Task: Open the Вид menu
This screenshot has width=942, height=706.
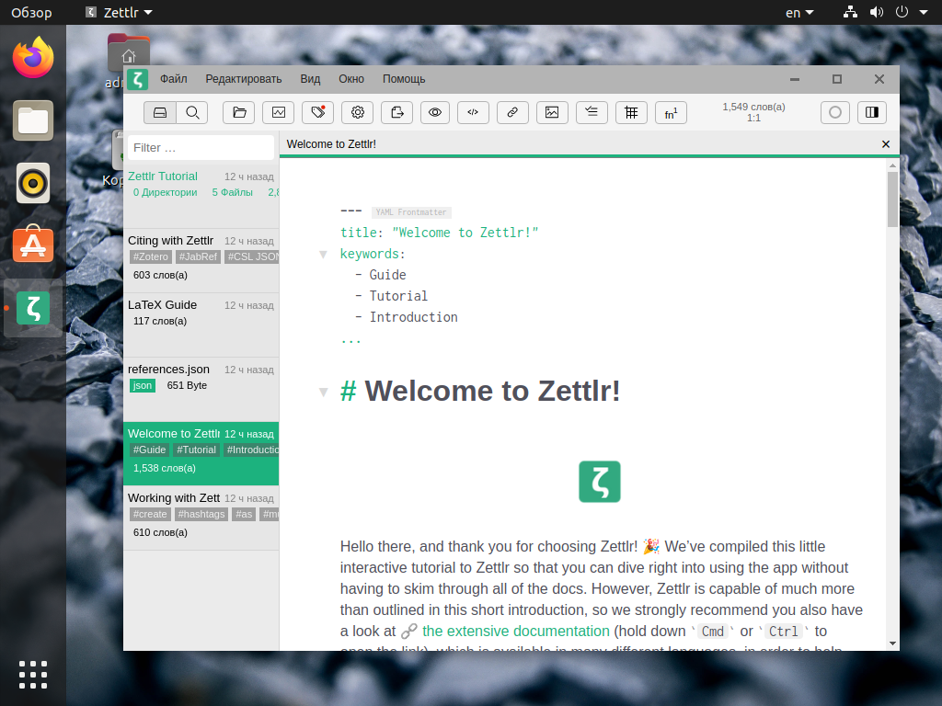Action: point(310,79)
